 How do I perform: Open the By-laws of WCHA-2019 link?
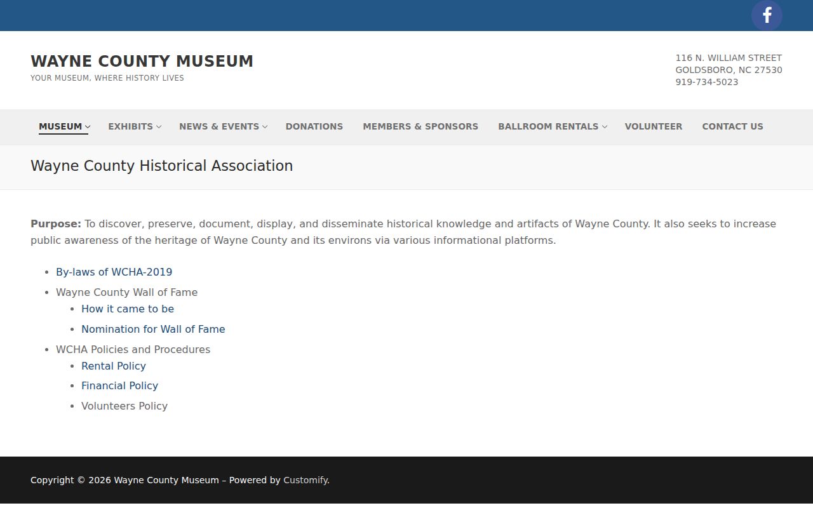(114, 272)
